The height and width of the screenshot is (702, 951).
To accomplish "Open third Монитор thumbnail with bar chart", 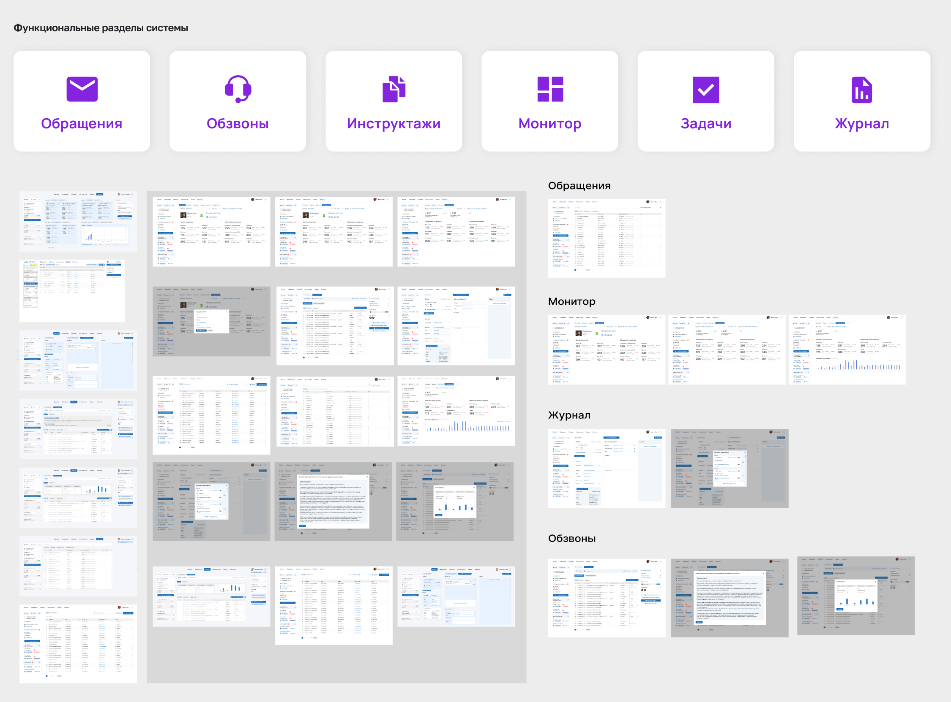I will [x=847, y=350].
